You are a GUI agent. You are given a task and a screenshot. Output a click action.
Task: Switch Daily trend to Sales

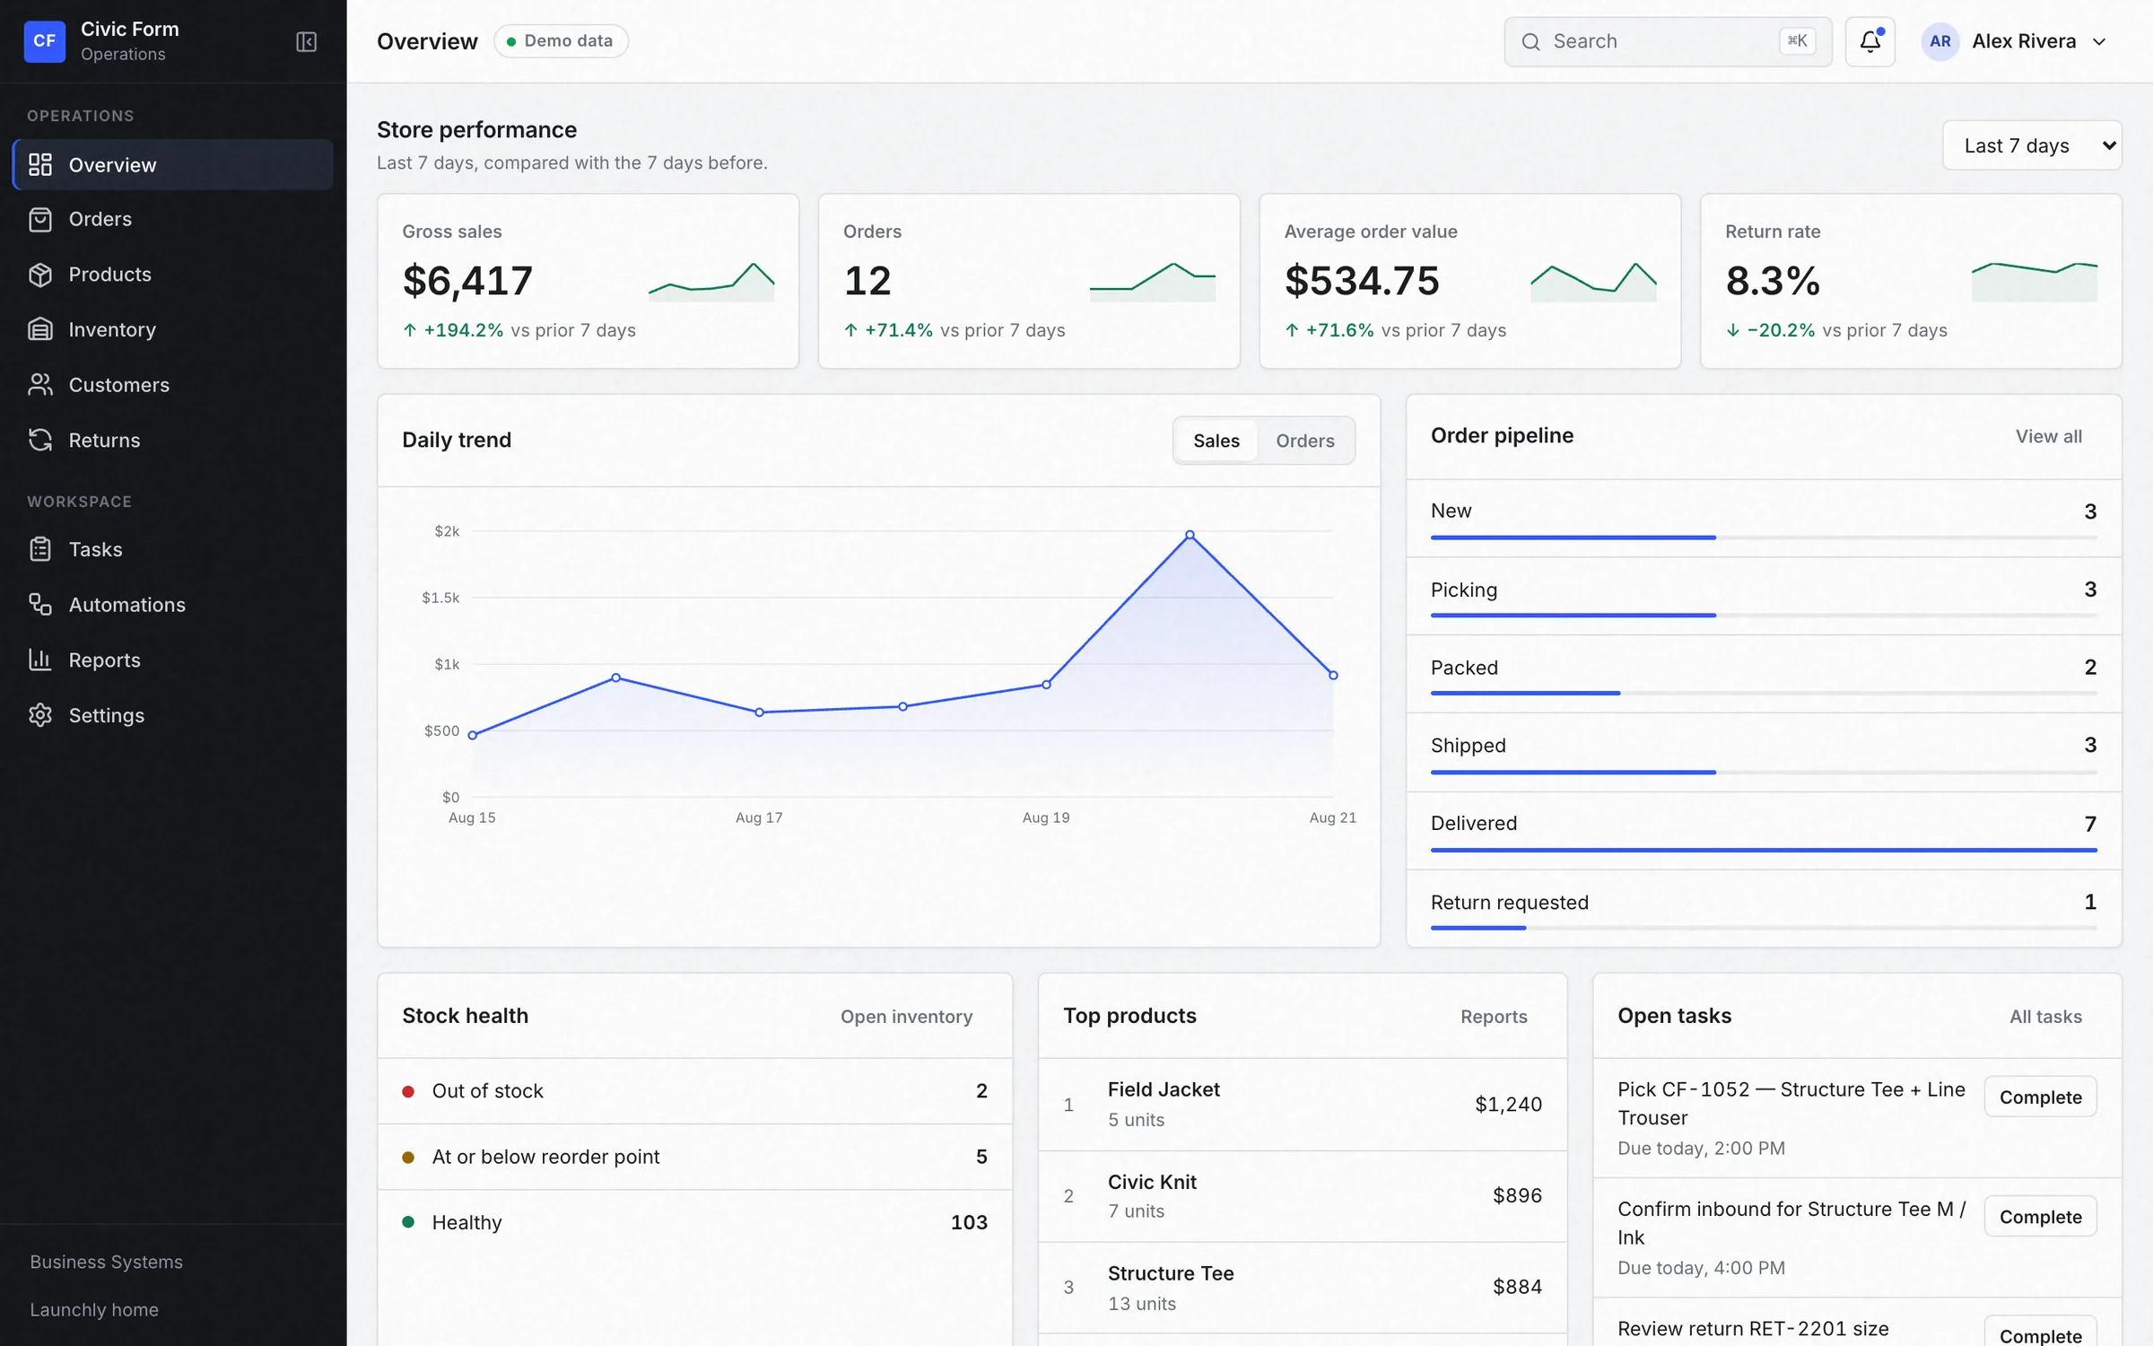(x=1216, y=441)
